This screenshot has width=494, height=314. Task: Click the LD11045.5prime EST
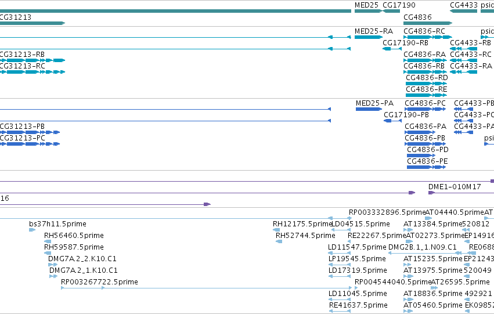[340, 299]
